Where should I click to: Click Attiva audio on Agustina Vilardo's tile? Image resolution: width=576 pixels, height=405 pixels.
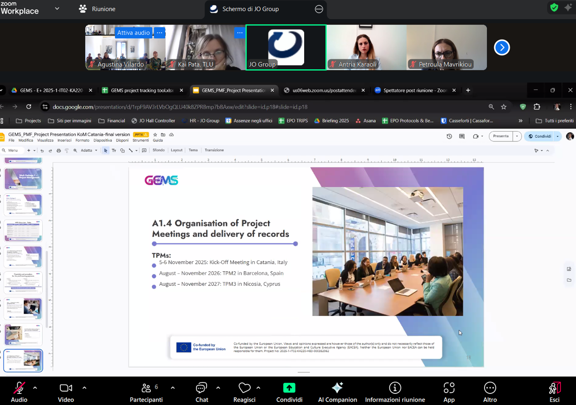pos(133,33)
